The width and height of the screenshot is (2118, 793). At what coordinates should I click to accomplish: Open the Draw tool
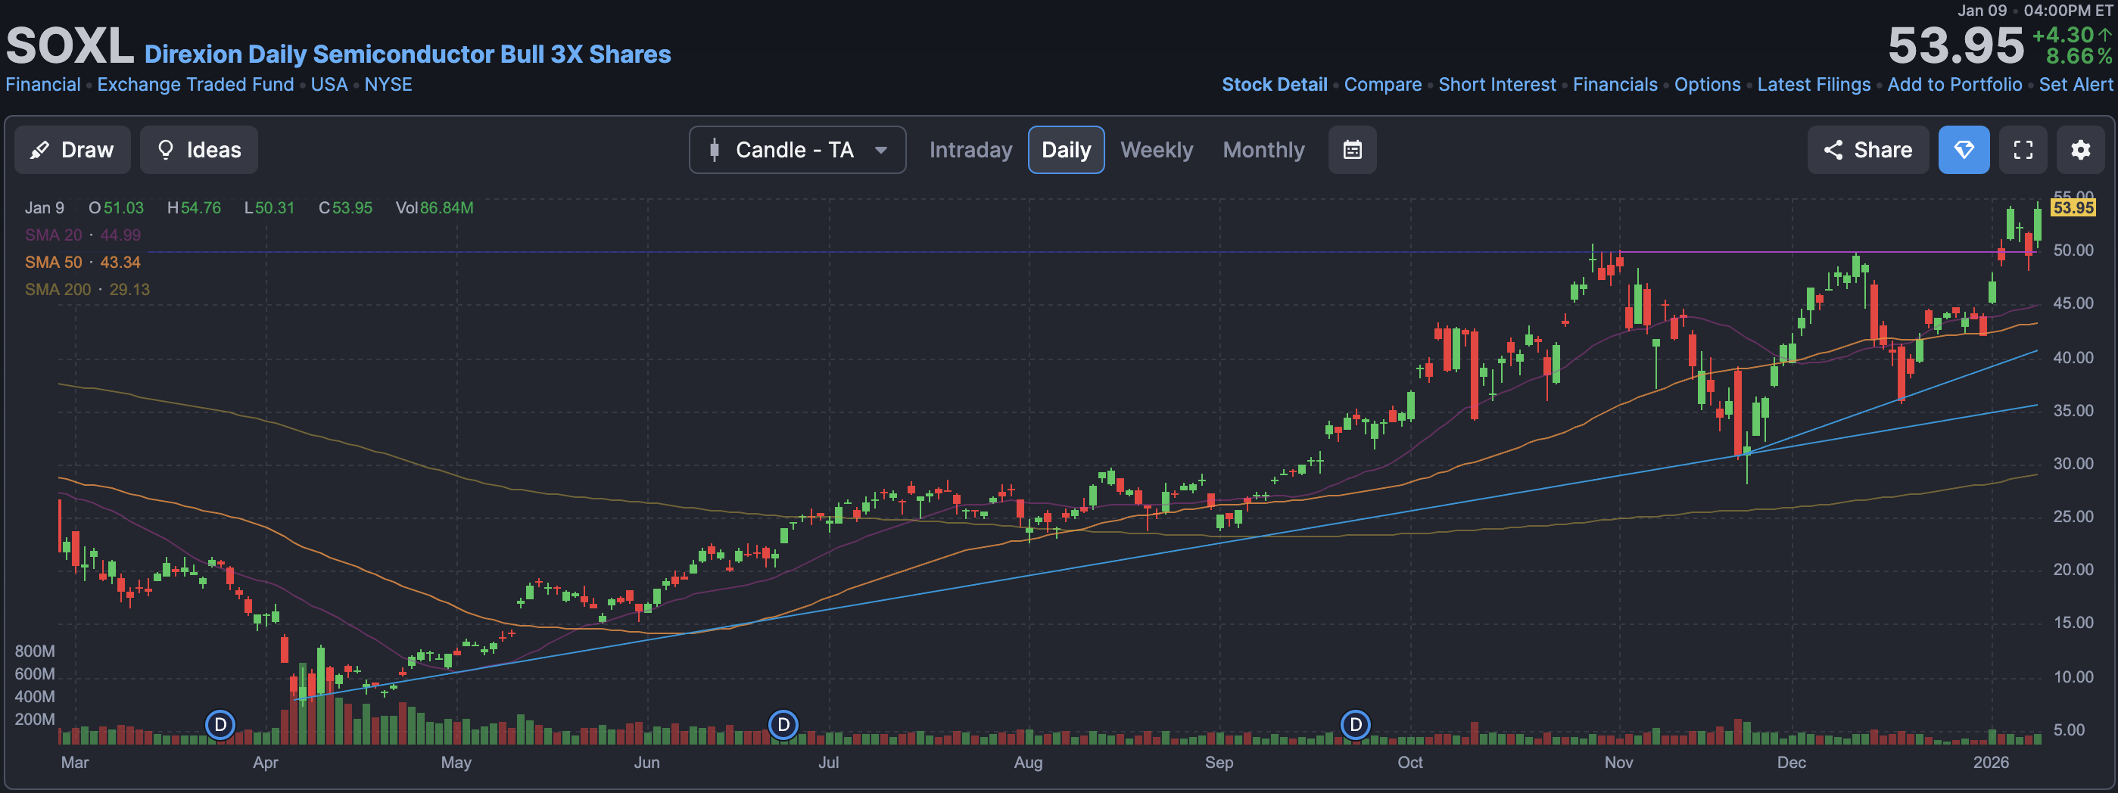click(73, 150)
